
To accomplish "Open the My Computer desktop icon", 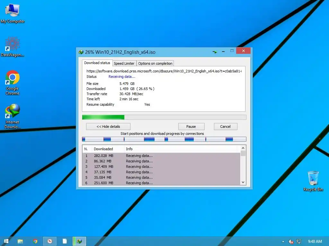I will point(13,13).
